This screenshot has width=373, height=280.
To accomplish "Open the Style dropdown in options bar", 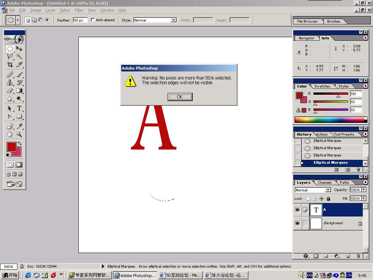I will [174, 20].
